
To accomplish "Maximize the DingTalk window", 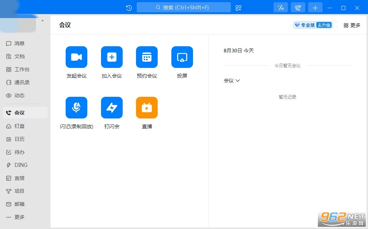I will 343,8.
